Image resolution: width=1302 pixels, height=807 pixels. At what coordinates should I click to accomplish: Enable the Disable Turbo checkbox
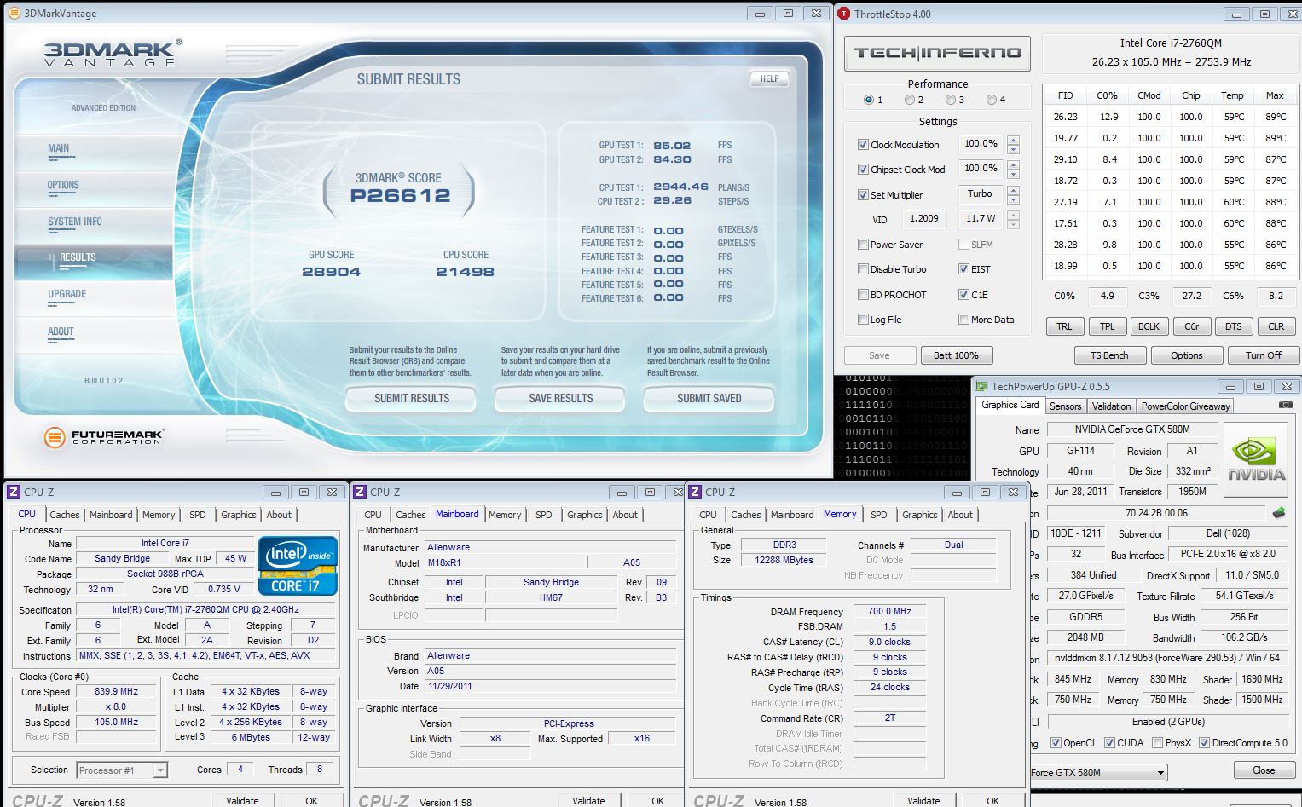pos(863,269)
